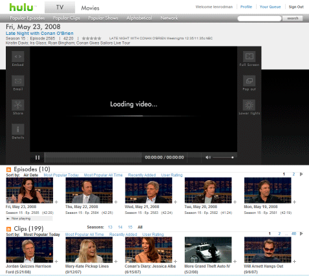Add Fri, May 23 episode to queue
This screenshot has height=276, width=309.
(x=56, y=202)
